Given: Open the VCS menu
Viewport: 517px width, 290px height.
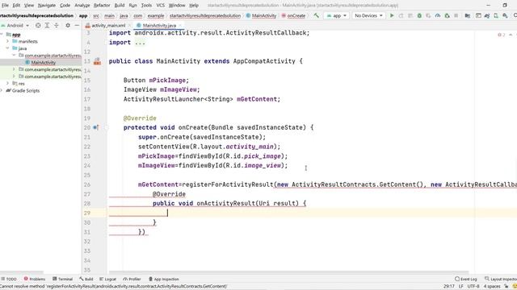Looking at the screenshot, I should tap(160, 6).
